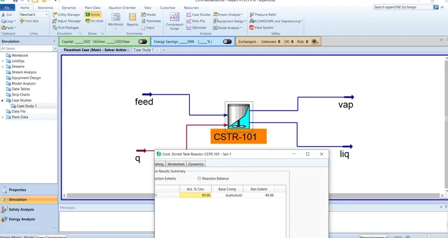The image size is (448, 238).
Task: Open Utility Manager tool
Action: (67, 14)
